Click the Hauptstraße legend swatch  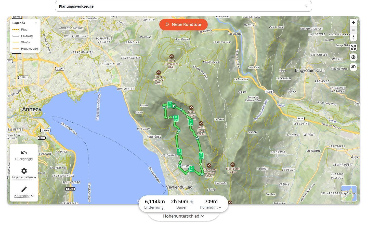[16, 49]
